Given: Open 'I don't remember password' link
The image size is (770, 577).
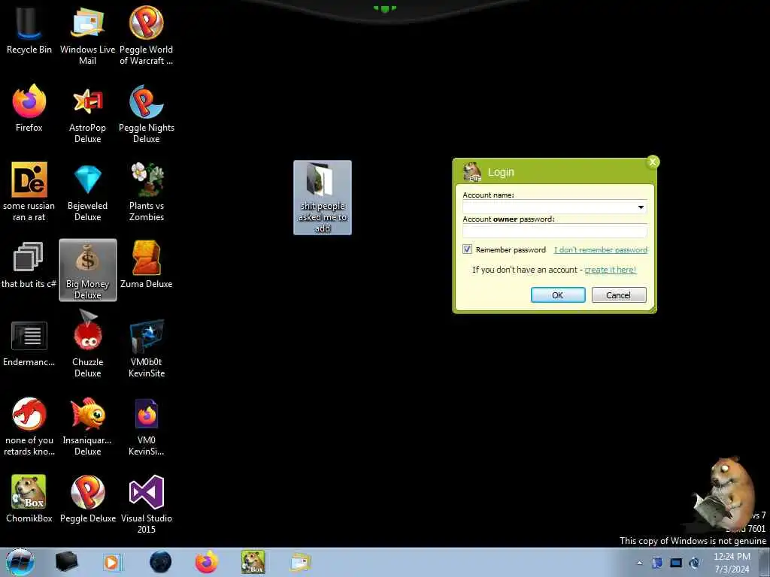Looking at the screenshot, I should [x=601, y=249].
